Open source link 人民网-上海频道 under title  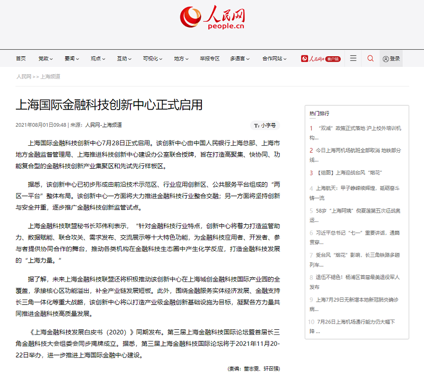point(103,125)
